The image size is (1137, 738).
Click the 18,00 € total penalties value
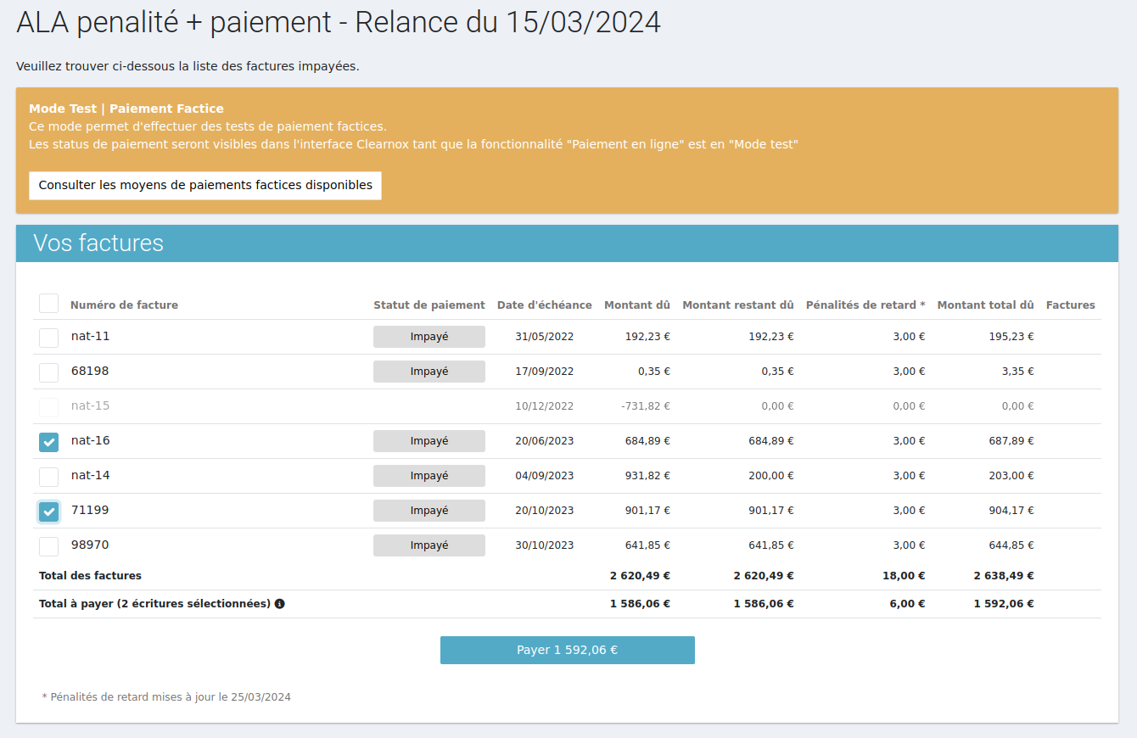click(905, 576)
